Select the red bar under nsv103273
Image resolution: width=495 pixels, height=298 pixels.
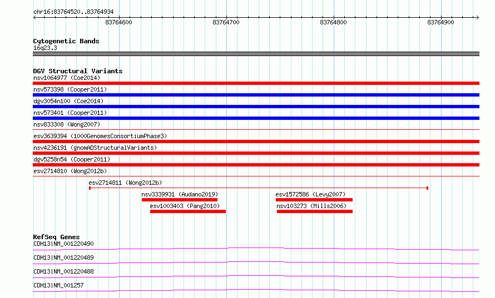(315, 211)
